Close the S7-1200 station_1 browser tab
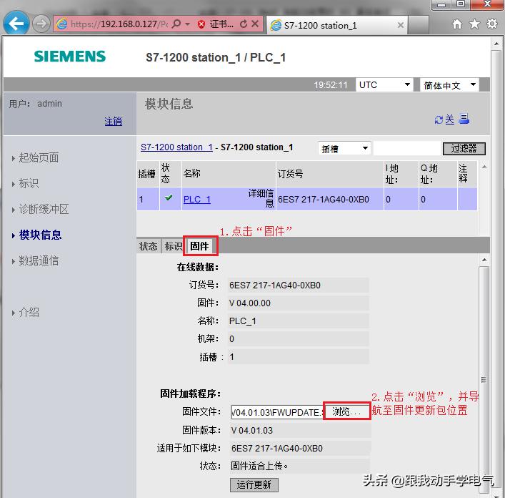Viewport: 505px width, 498px height. 400,25
